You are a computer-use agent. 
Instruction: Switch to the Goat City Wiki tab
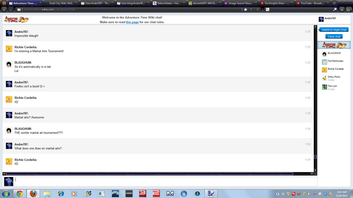(61, 3)
